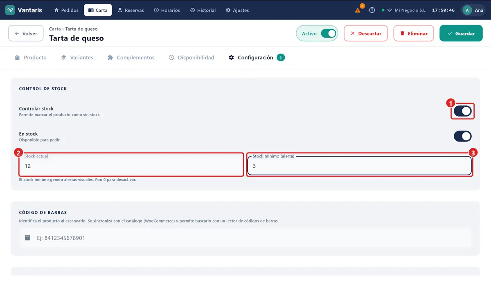491x283 pixels.
Task: Click the Mi Negocio S.L. business name
Action: [x=410, y=10]
